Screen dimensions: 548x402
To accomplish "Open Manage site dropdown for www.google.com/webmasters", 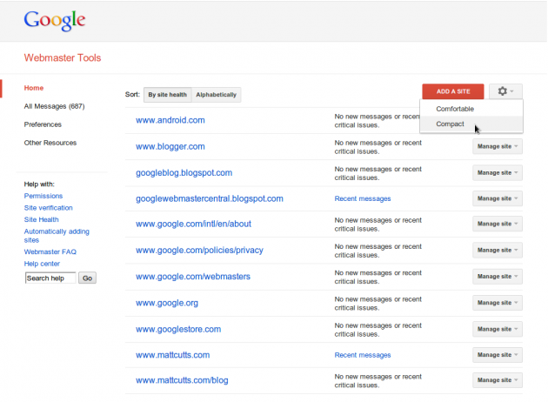I will (498, 277).
